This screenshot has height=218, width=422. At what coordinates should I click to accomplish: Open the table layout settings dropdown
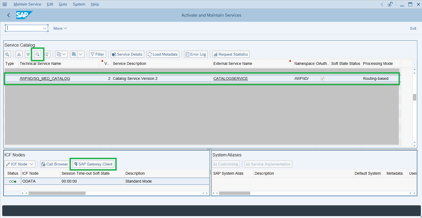[x=80, y=54]
